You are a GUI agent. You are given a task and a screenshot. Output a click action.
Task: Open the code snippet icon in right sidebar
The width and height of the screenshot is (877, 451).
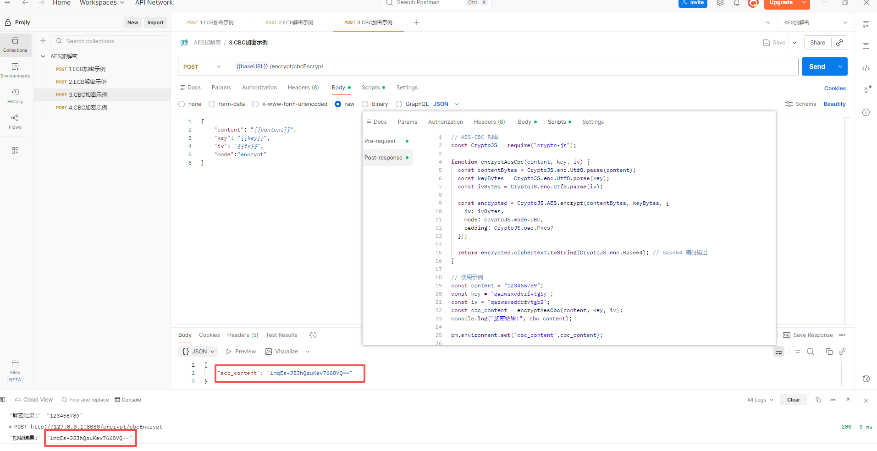click(866, 68)
